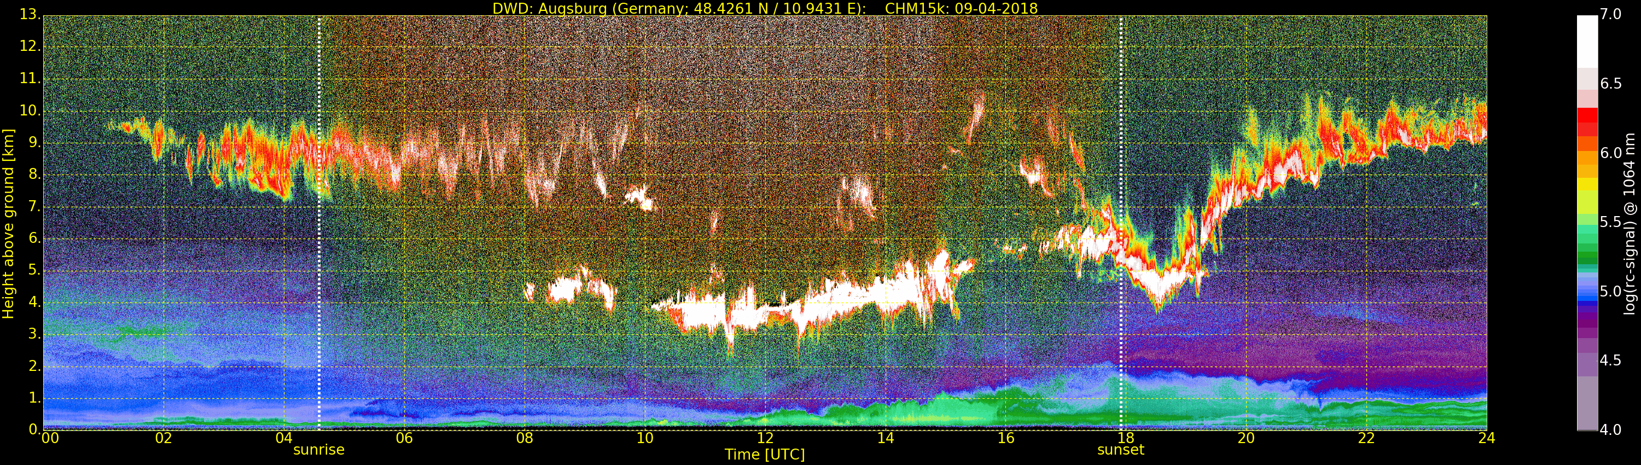Click height axis tick '13.'
Viewport: 1641px width, 465px height.
30,15
